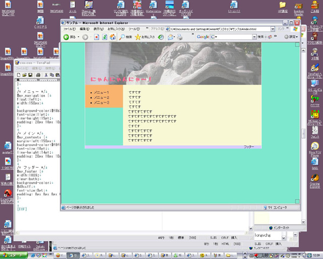
Task: Click the Save floppy icon in TeraPad
Action: [x=30, y=75]
